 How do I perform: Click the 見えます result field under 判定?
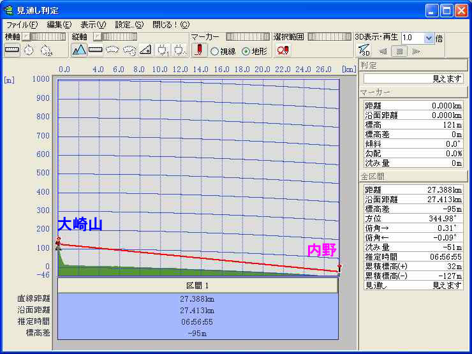(413, 78)
